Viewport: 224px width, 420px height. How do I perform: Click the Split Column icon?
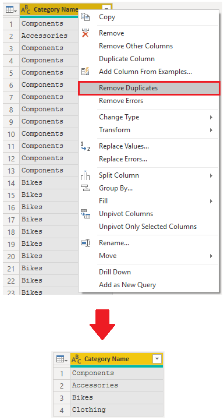point(85,175)
